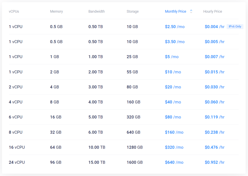This screenshot has height=176, width=248.
Task: Click the 24 vCPU cell
Action: [x=17, y=162]
